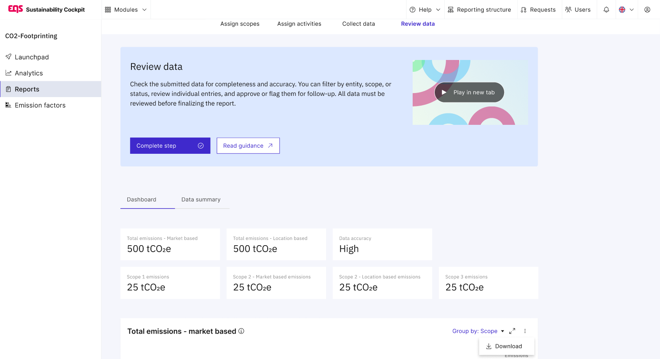Expand the Help dropdown
Image resolution: width=660 pixels, height=359 pixels.
(425, 10)
